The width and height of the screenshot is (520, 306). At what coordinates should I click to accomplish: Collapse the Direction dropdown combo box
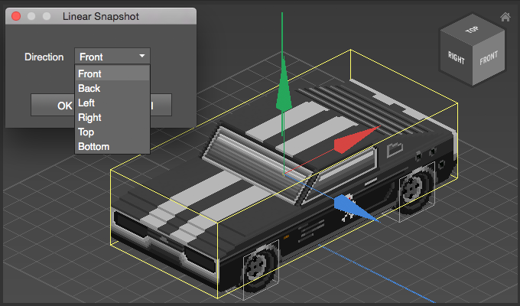tap(112, 57)
